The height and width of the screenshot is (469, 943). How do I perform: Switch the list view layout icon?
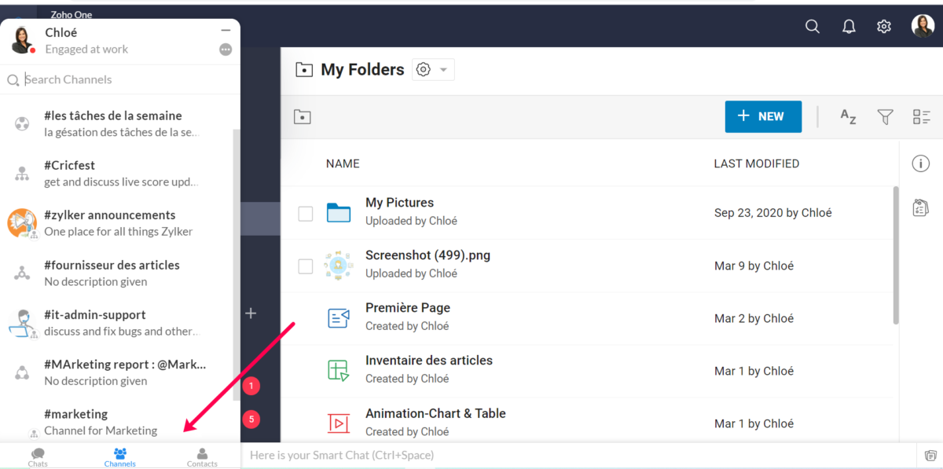(922, 117)
